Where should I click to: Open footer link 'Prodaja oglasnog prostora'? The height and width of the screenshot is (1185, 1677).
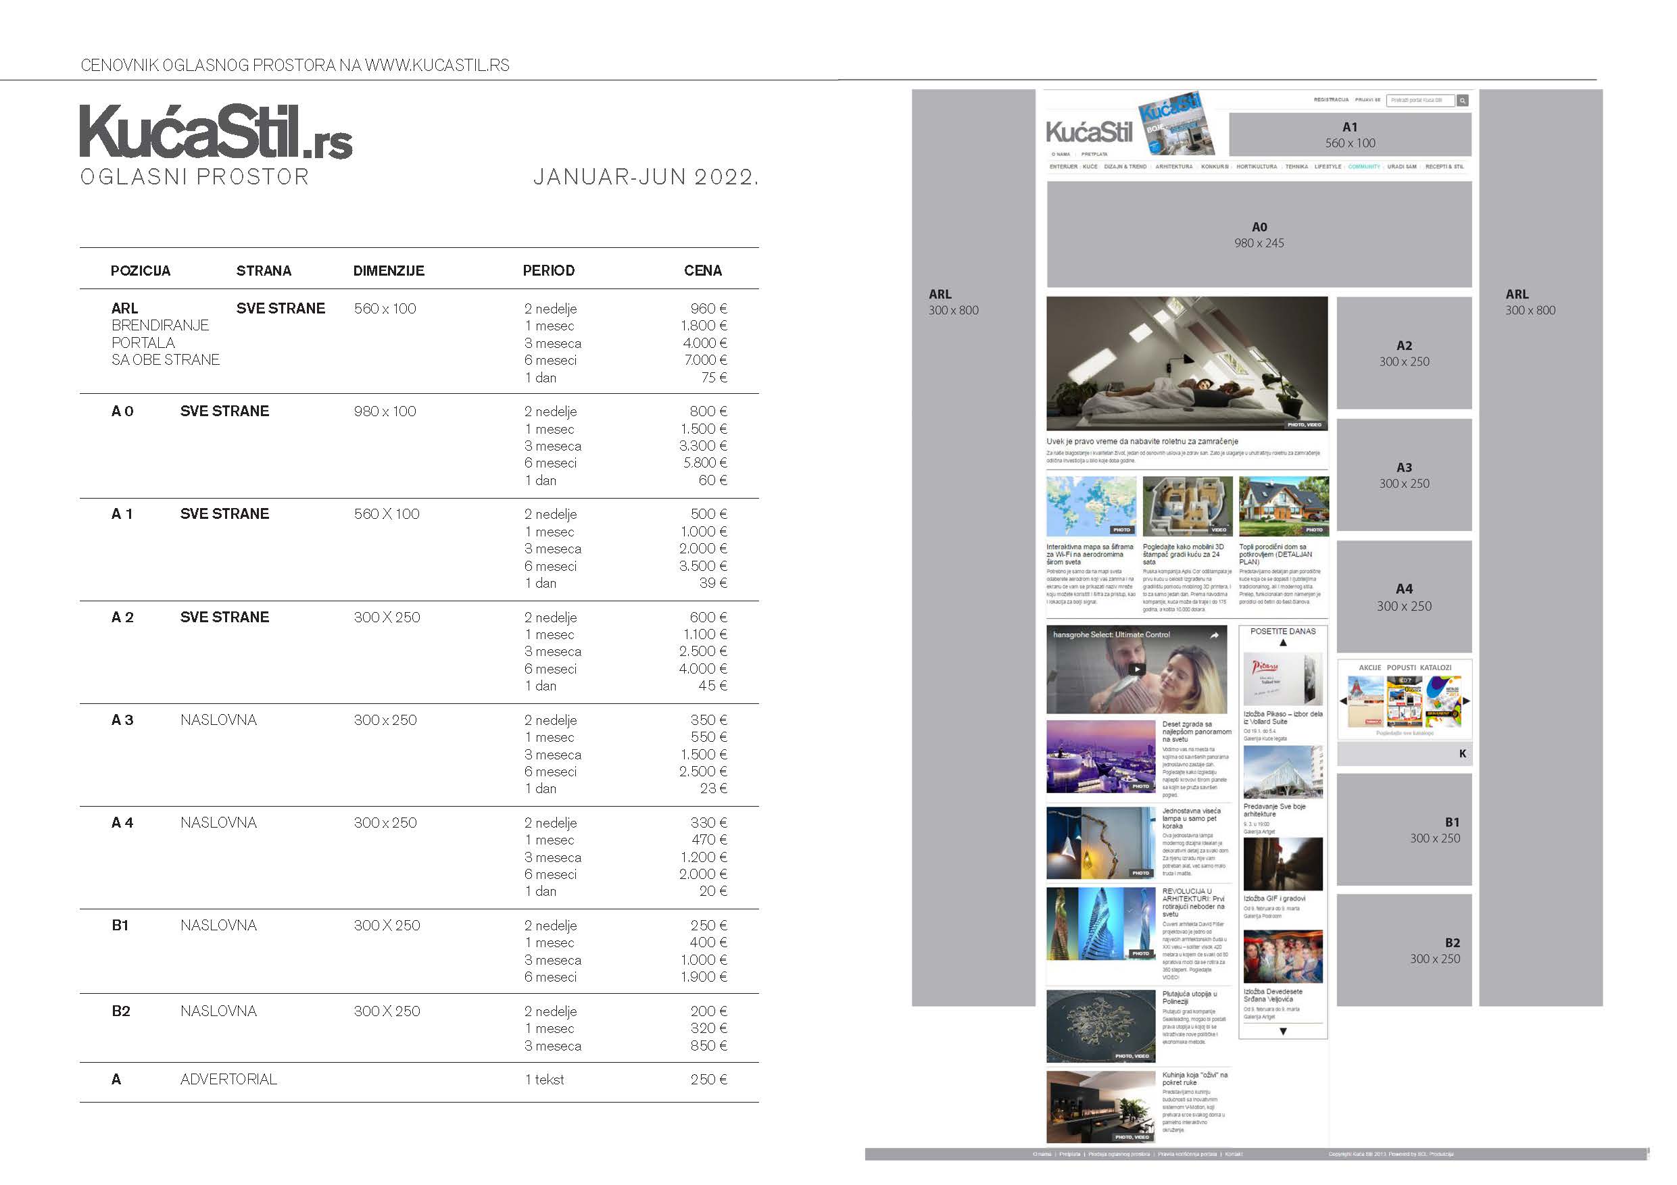[1119, 1155]
